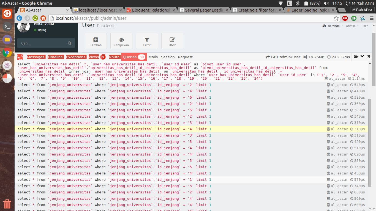The image size is (376, 211).
Task: Open the Request tab in the debugbar
Action: pos(185,57)
